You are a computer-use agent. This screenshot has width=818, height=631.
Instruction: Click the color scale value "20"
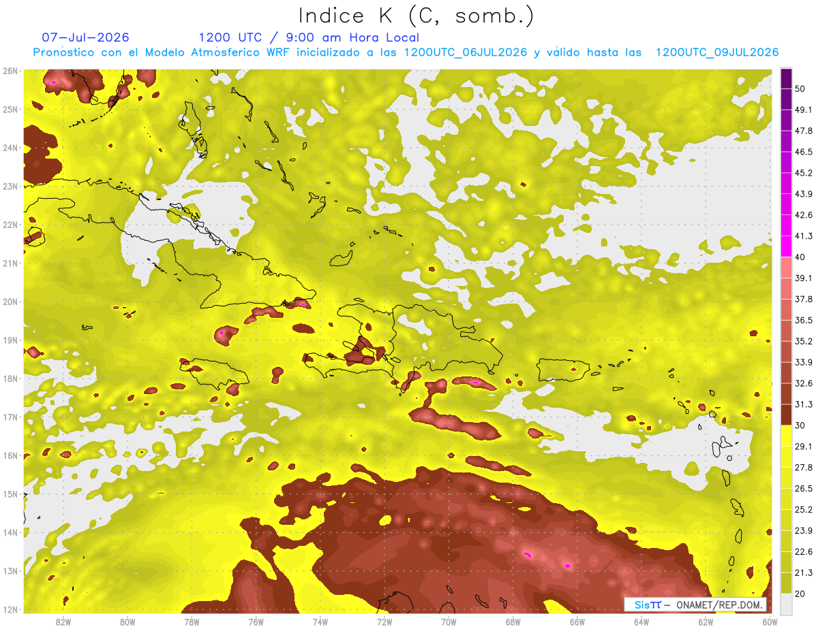(801, 594)
